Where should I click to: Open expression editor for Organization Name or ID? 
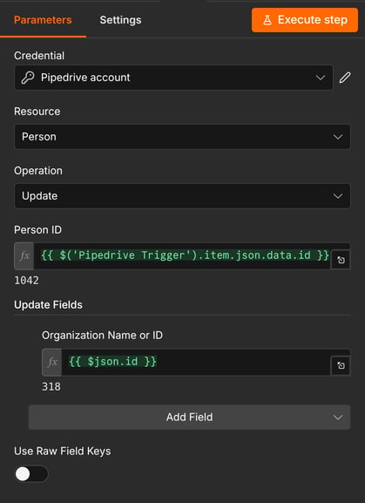341,365
